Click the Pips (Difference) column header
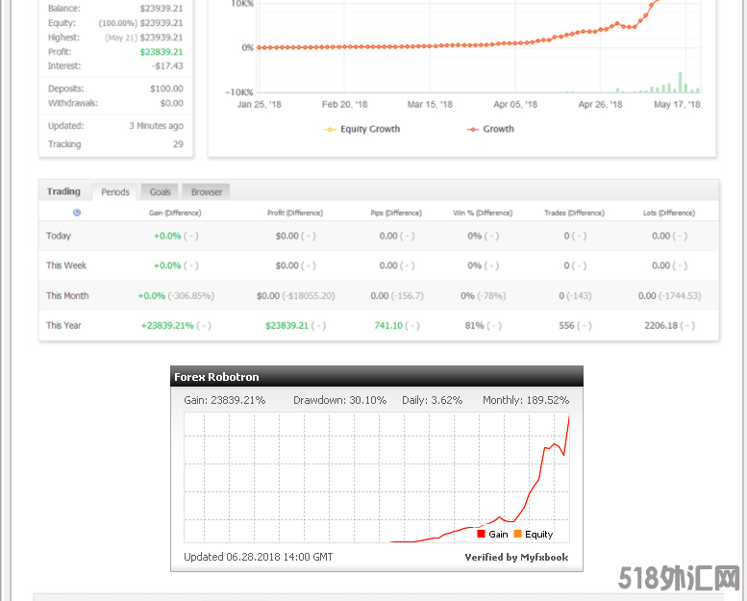Screen dimensions: 747x601 pyautogui.click(x=396, y=213)
